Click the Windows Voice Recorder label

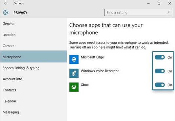100,71
